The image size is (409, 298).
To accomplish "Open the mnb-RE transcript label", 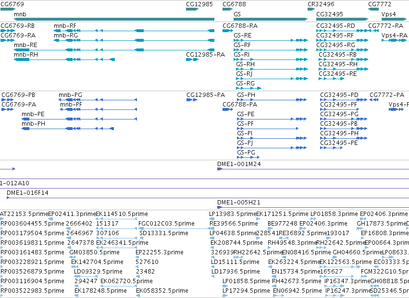I will pyautogui.click(x=25, y=45).
